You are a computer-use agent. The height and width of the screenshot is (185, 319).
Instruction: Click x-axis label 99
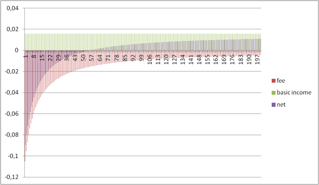tap(142, 58)
